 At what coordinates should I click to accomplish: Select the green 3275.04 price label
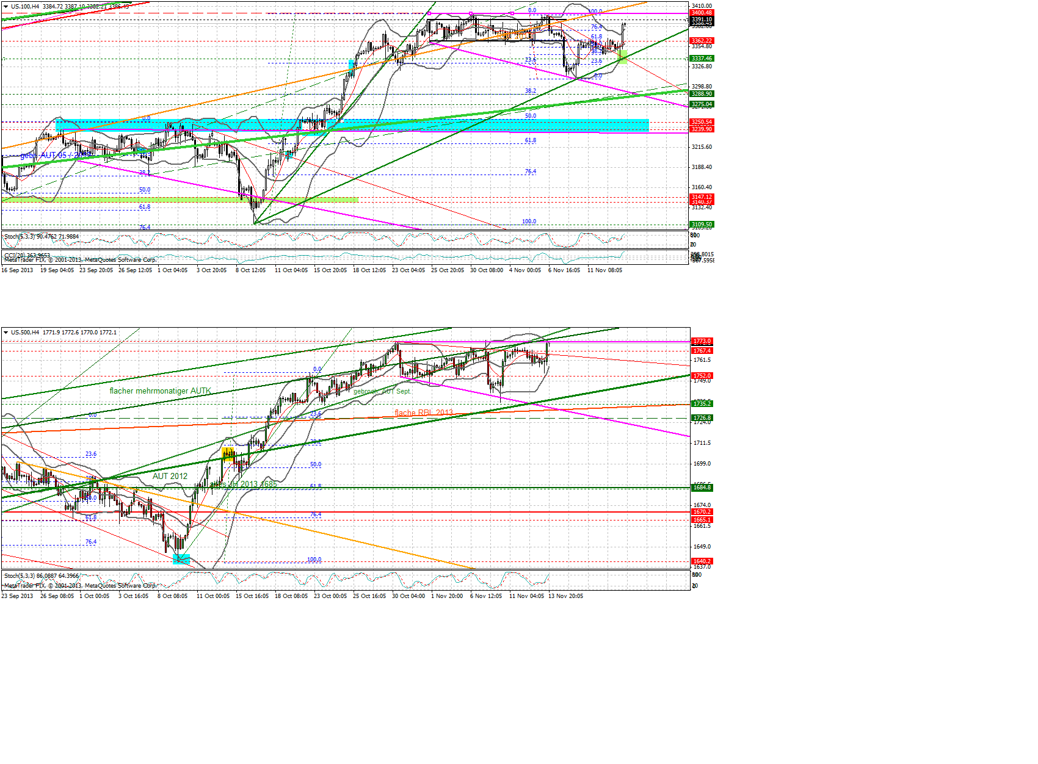[702, 104]
